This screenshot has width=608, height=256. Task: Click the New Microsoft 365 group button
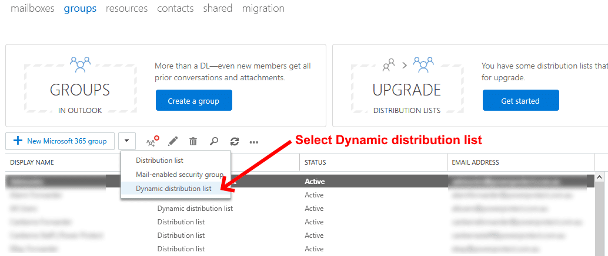click(x=60, y=141)
